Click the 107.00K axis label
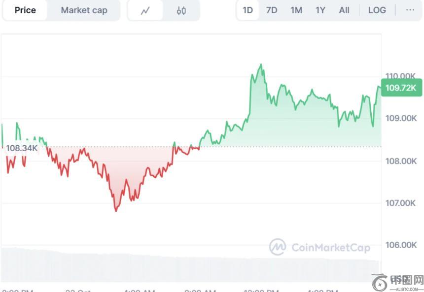Screen dimensions: 424x292 click(x=401, y=203)
